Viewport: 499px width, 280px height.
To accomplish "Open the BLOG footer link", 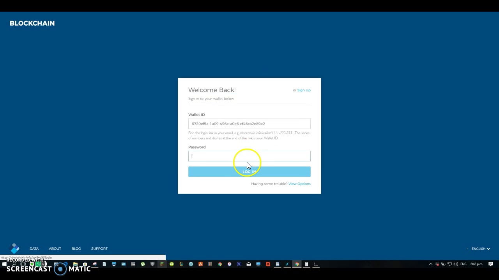I will 76,248.
